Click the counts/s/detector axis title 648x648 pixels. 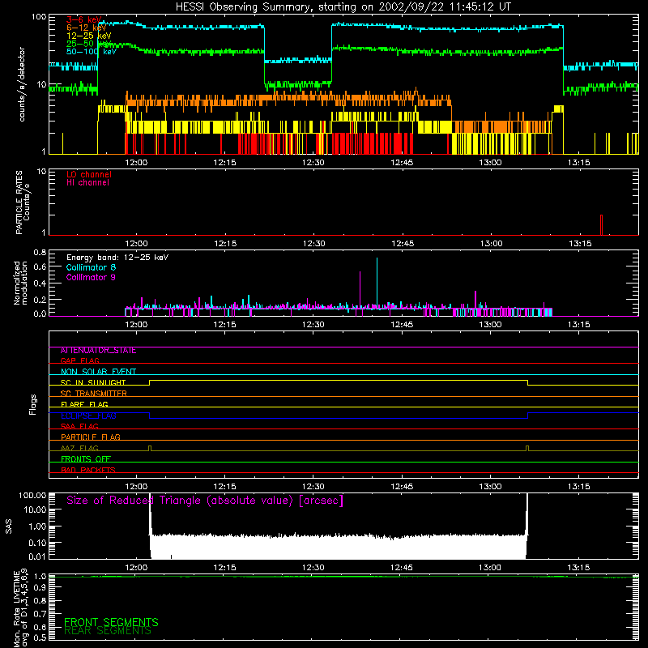point(22,84)
